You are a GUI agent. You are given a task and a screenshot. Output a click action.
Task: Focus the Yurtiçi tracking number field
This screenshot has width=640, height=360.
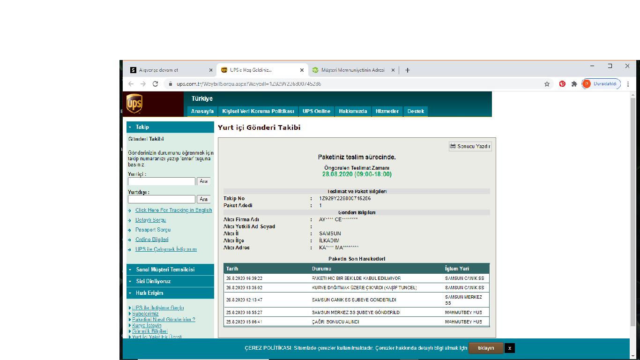[x=162, y=181]
